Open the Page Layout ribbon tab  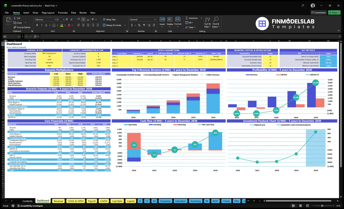pos(48,13)
